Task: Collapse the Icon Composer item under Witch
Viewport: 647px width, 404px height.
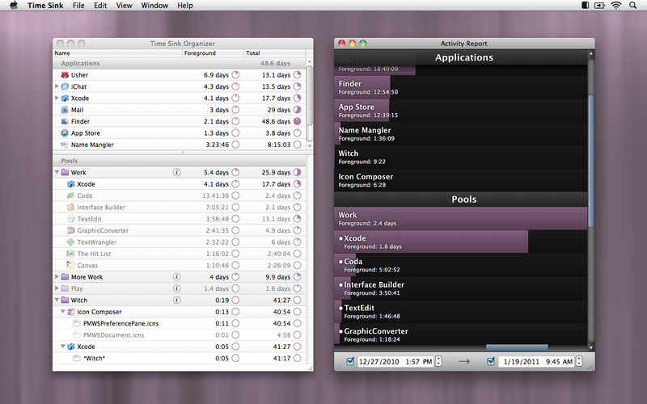Action: tap(62, 312)
